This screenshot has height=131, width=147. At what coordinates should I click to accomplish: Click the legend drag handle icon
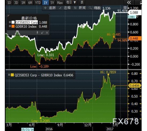(9, 16)
